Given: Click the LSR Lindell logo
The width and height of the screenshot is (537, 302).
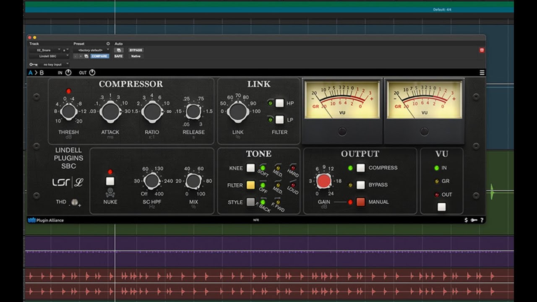Looking at the screenshot, I should point(68,182).
